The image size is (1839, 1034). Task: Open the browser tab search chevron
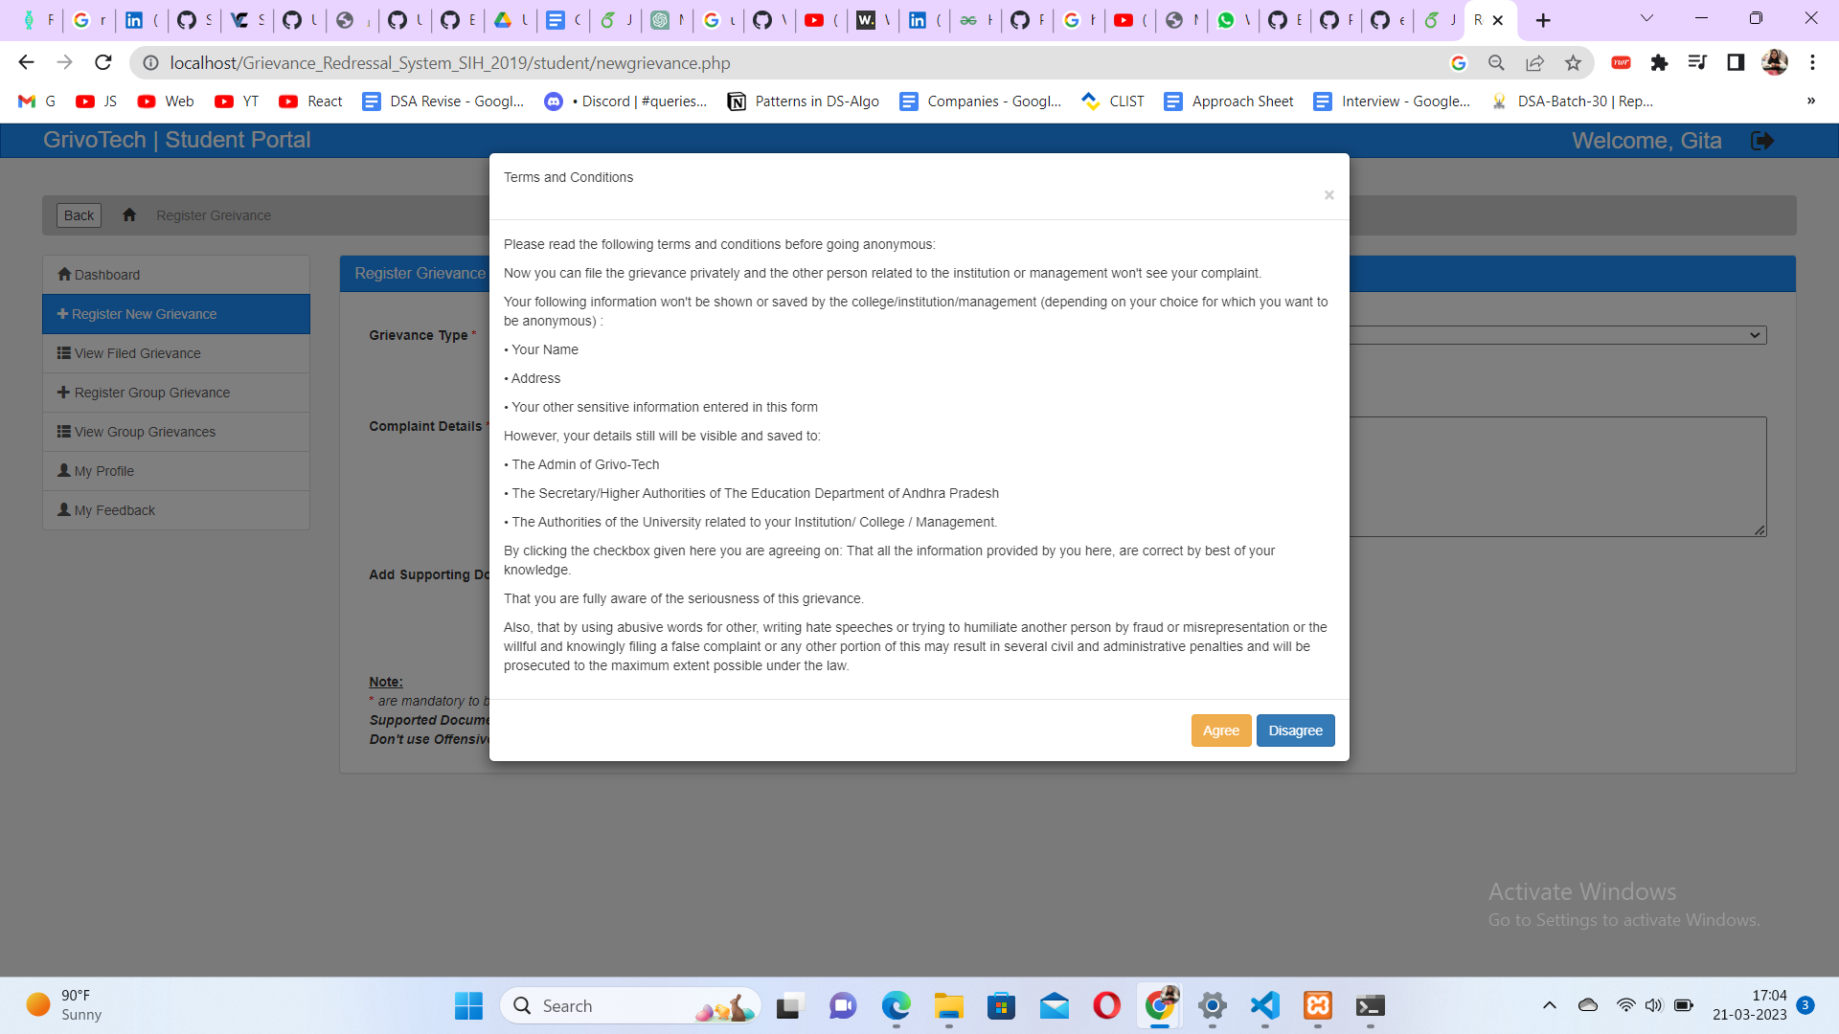1646,17
